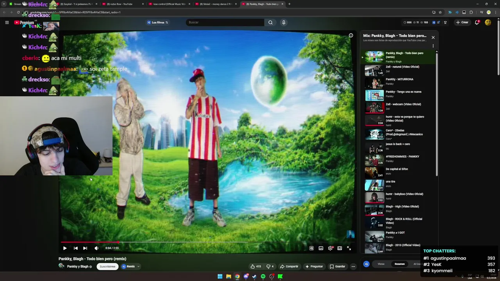Image resolution: width=500 pixels, height=281 pixels.
Task: Focus the Buscar search field
Action: pos(225,22)
